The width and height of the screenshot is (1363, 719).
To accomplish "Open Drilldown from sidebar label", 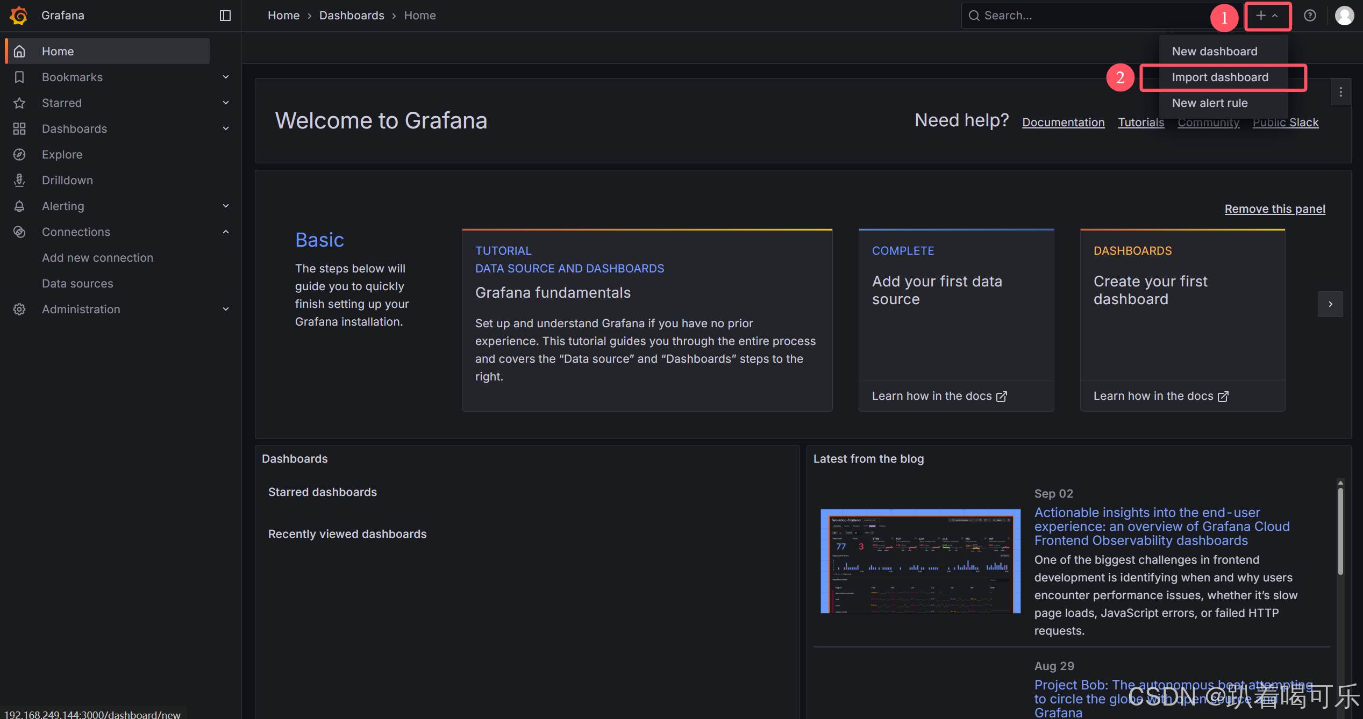I will coord(67,180).
